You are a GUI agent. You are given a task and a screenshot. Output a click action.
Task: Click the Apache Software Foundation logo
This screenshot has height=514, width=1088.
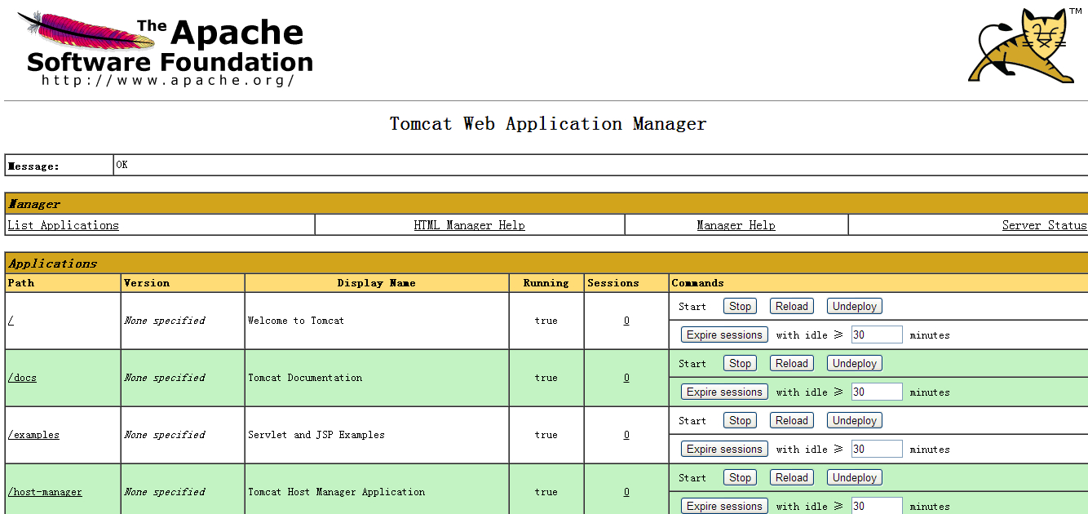click(166, 50)
